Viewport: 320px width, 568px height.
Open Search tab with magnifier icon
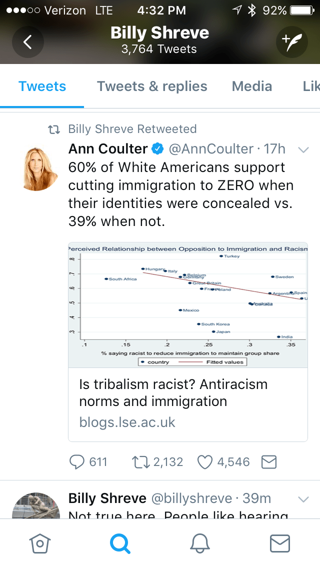coord(120,543)
